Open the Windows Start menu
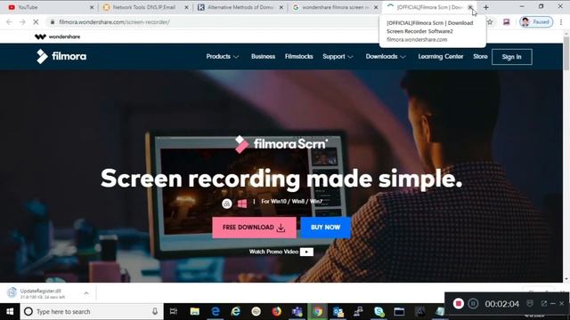570x320 pixels. click(10, 312)
